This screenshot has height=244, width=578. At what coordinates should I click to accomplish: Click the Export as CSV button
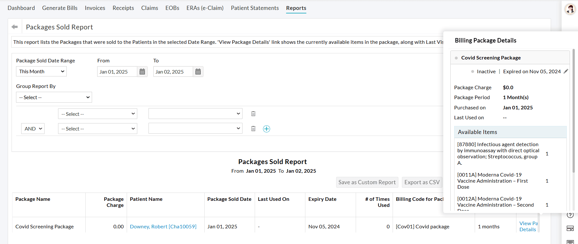422,182
